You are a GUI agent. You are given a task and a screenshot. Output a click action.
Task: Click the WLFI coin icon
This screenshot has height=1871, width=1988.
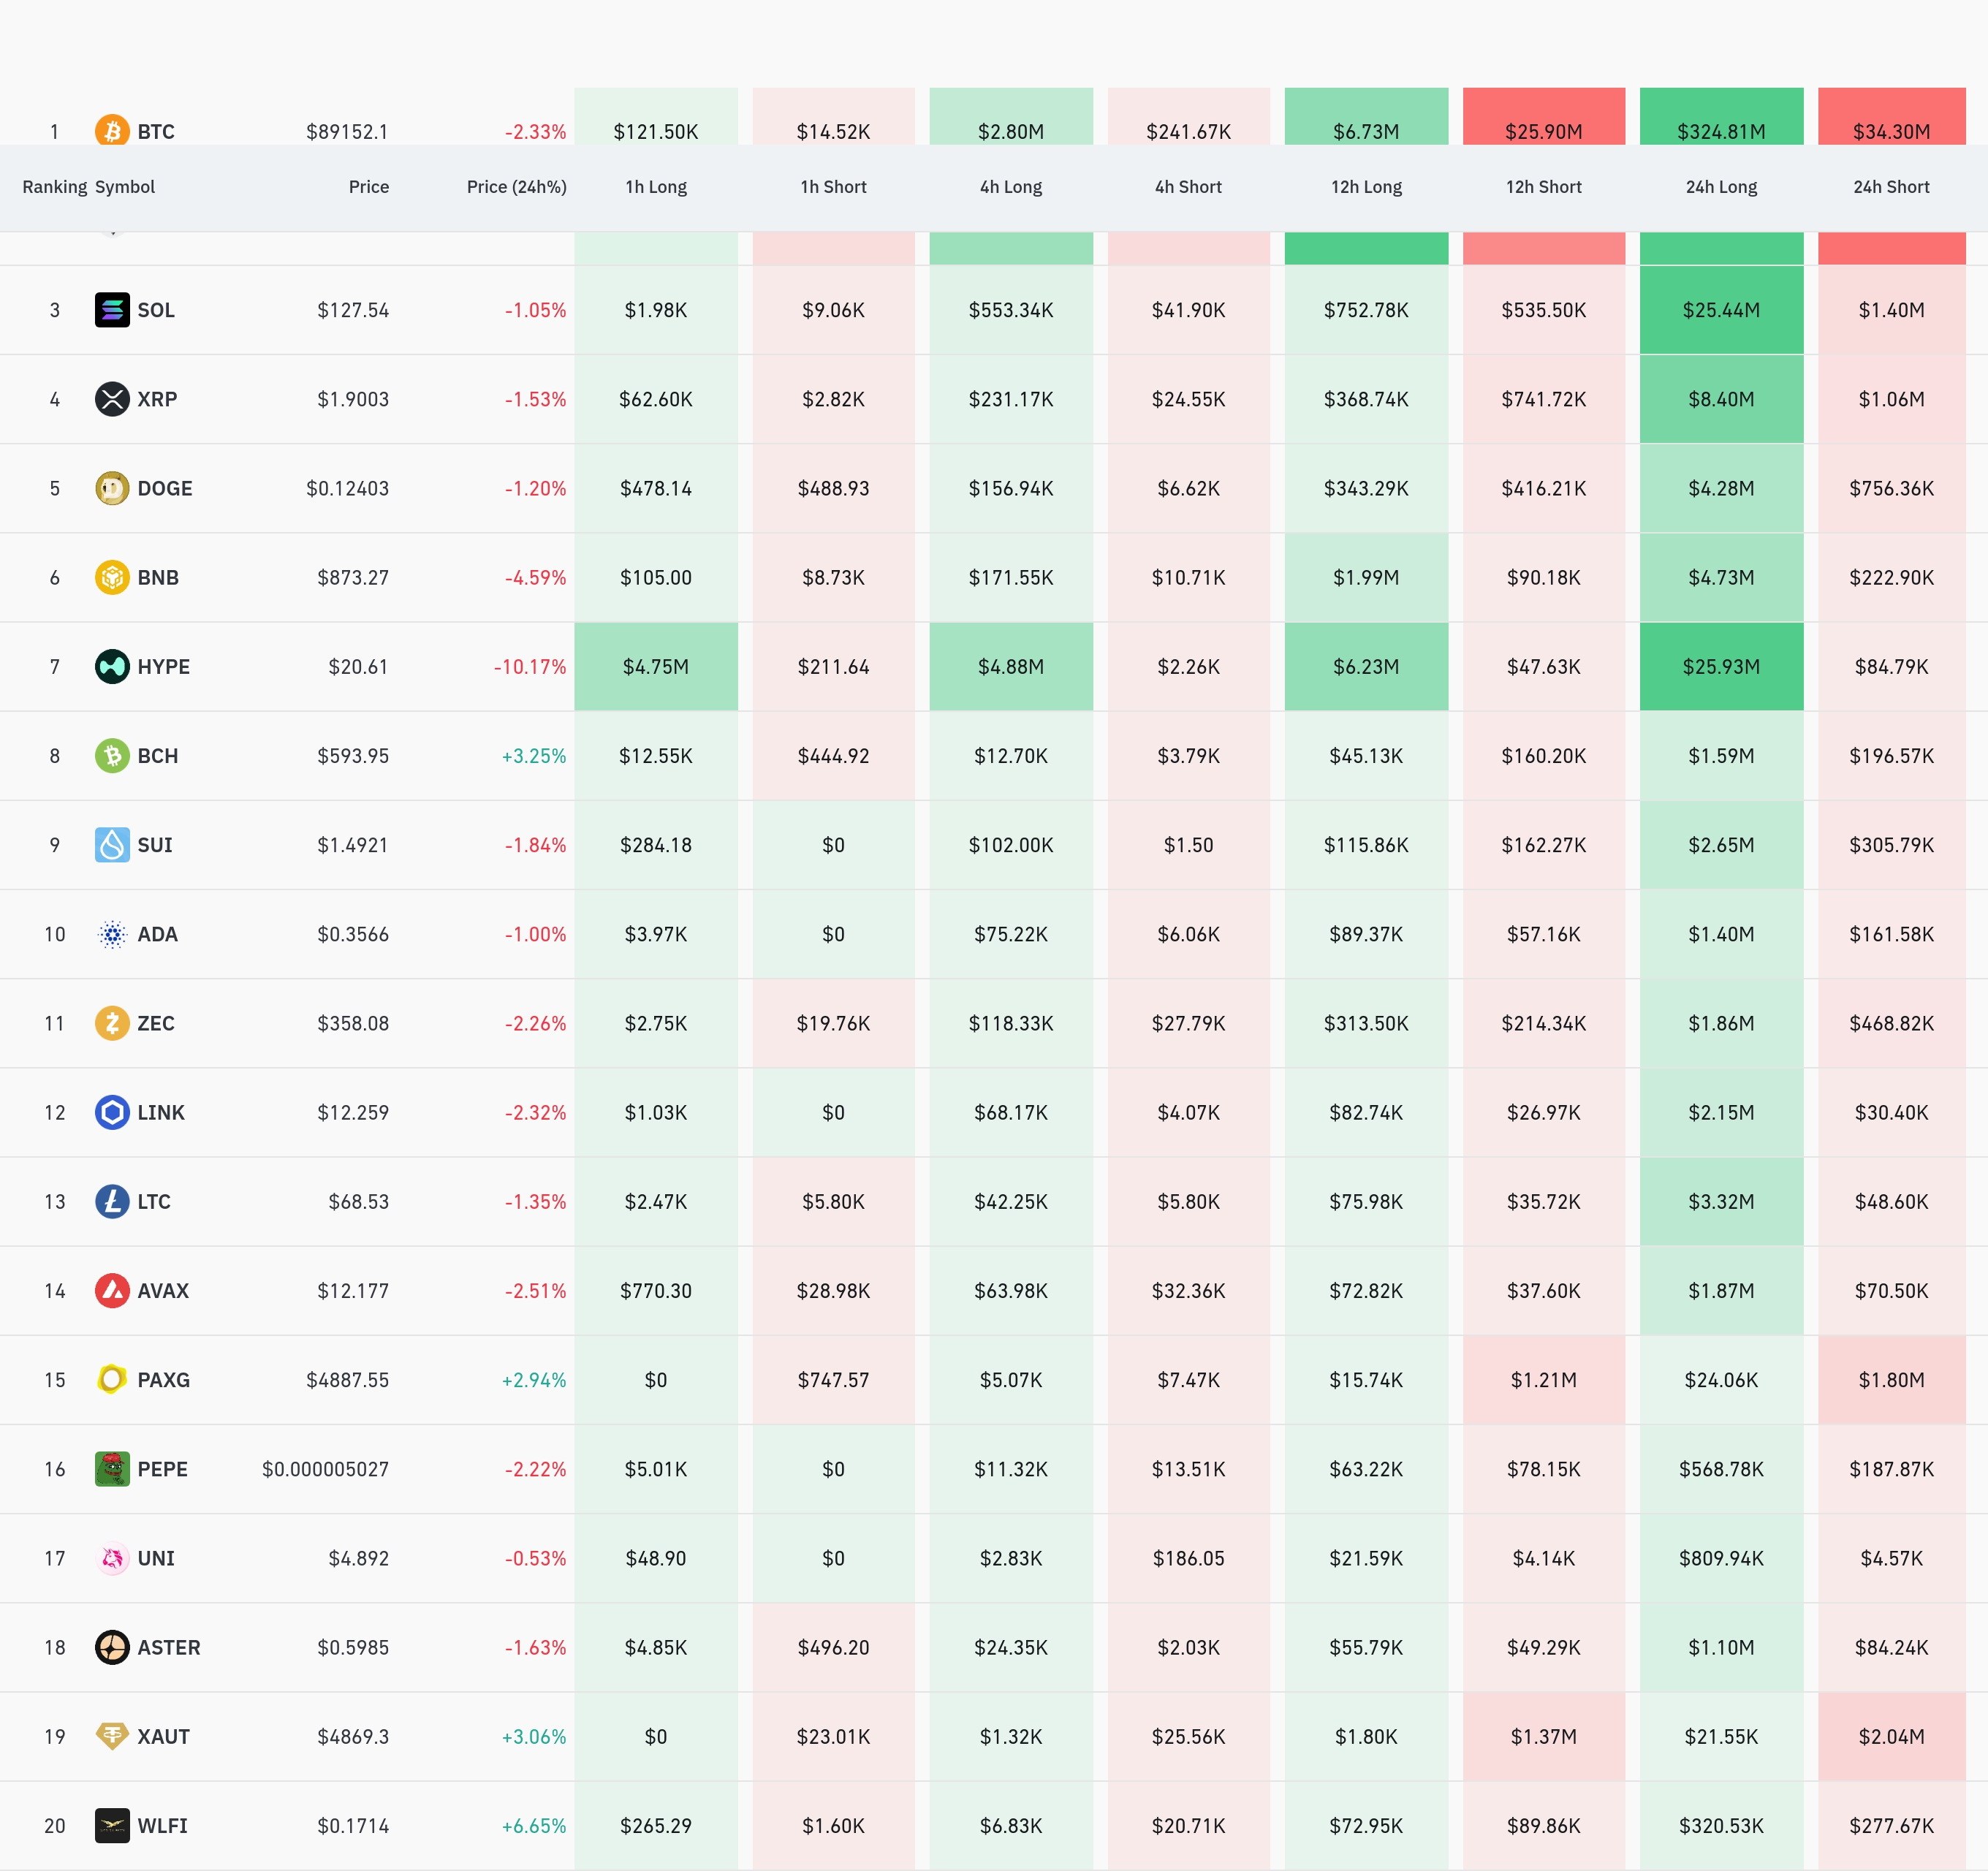point(112,1826)
